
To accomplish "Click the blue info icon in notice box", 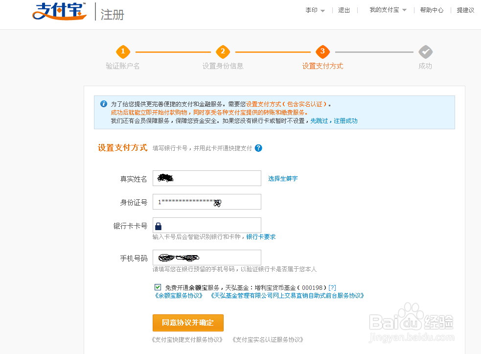I will [x=104, y=104].
